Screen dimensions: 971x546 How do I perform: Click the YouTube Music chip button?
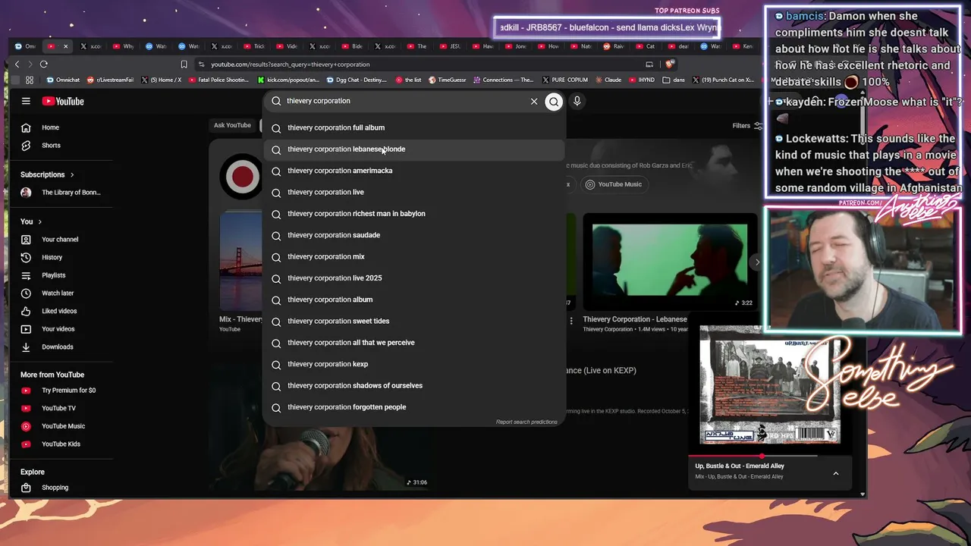614,184
